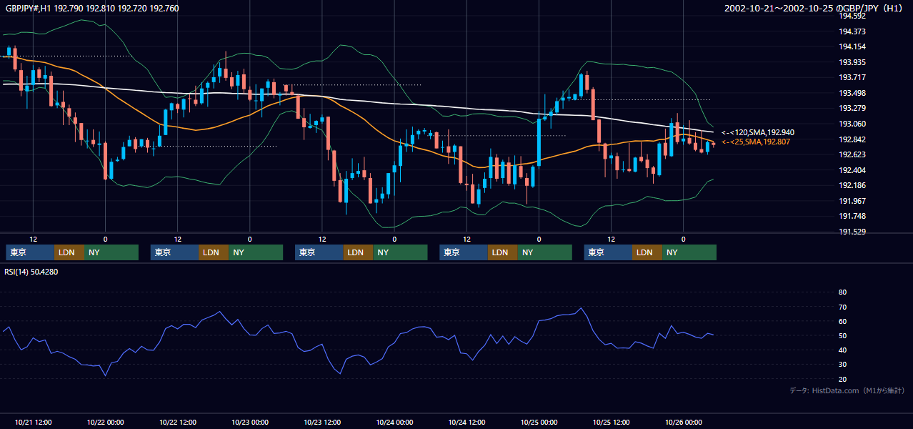Image resolution: width=913 pixels, height=429 pixels.
Task: Click price level 194.154 on the axis
Action: click(x=852, y=46)
